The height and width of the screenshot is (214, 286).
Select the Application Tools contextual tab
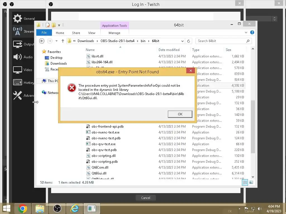114,25
